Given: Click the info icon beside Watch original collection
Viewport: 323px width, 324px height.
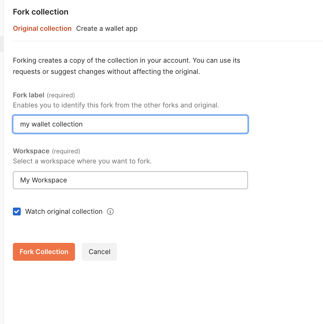Looking at the screenshot, I should [x=110, y=212].
